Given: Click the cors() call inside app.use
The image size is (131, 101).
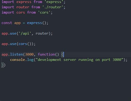Looking at the screenshot, I should pos(25,44).
